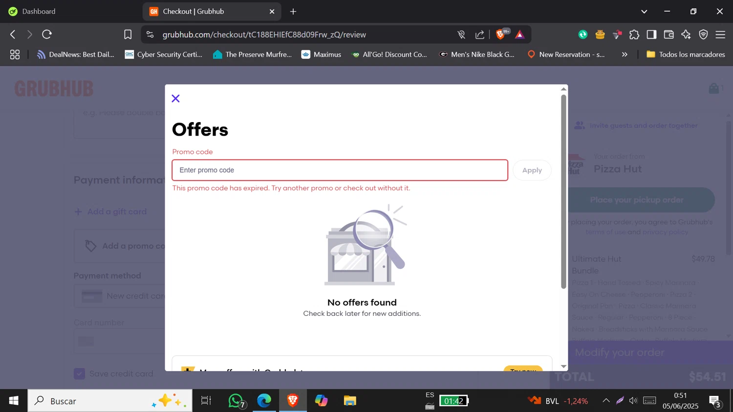Open Brave Shields lion icon
The image size is (733, 412).
tap(500, 35)
